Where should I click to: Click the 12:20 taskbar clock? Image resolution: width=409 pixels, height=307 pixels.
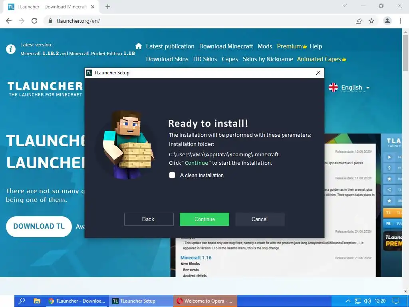[x=380, y=301]
